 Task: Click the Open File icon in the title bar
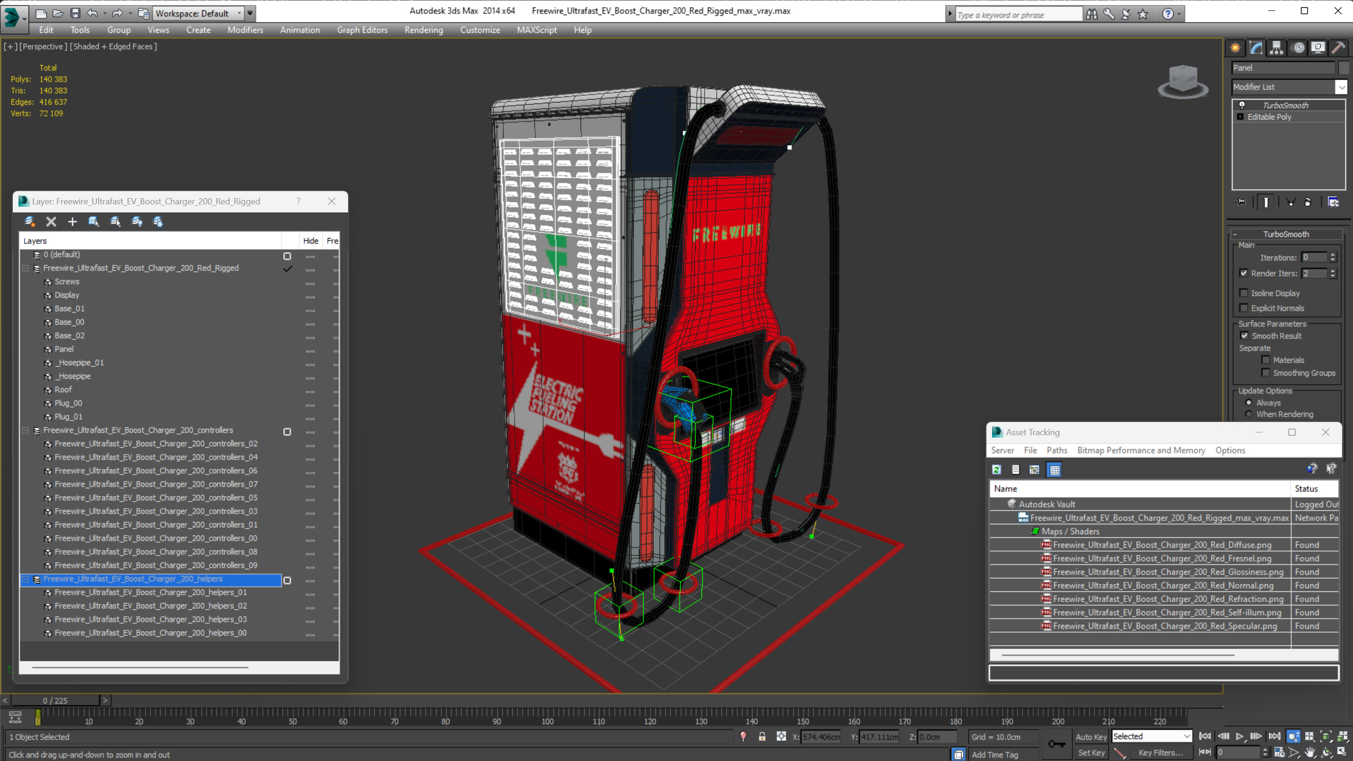click(x=58, y=13)
